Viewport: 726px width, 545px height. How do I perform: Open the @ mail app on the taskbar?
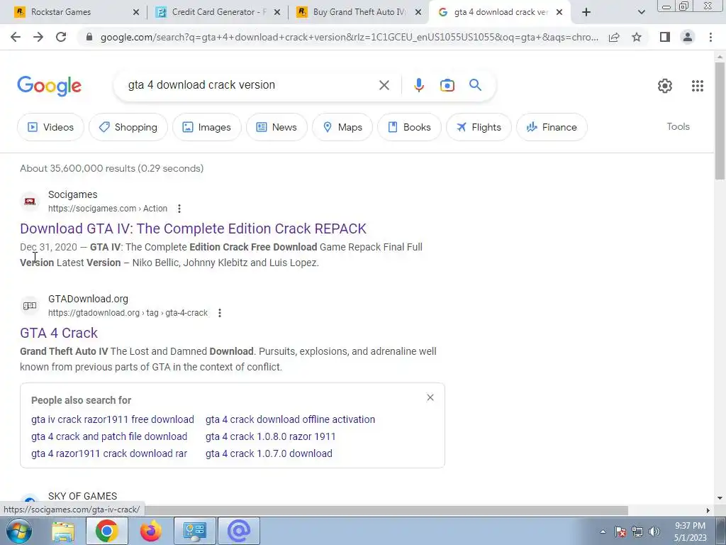tap(238, 531)
